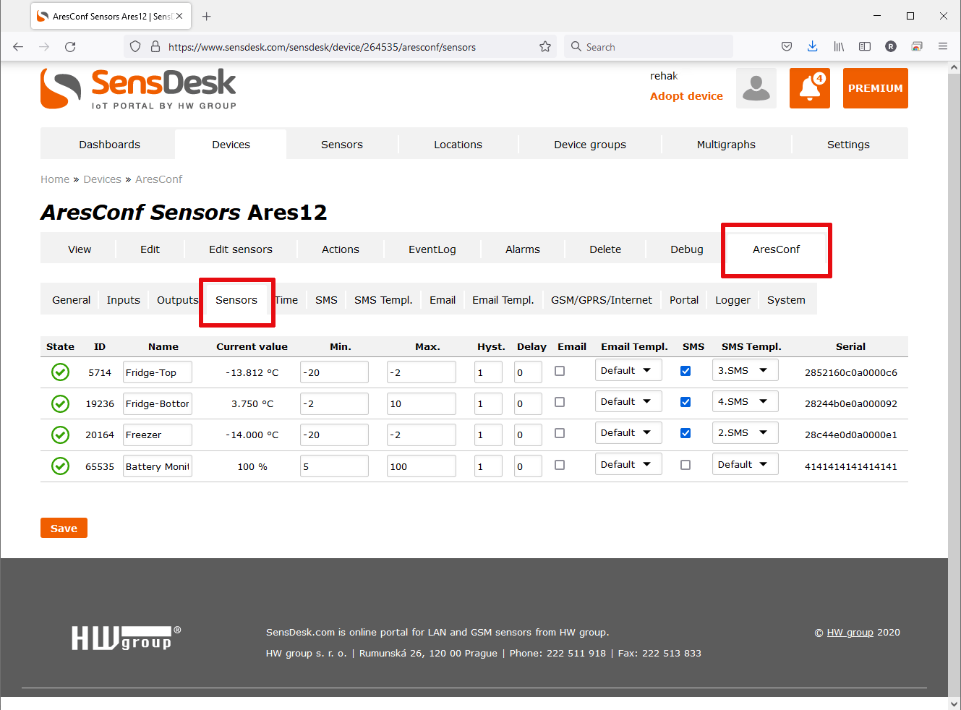Click the shield tracking protection icon
The width and height of the screenshot is (961, 710).
coord(135,46)
